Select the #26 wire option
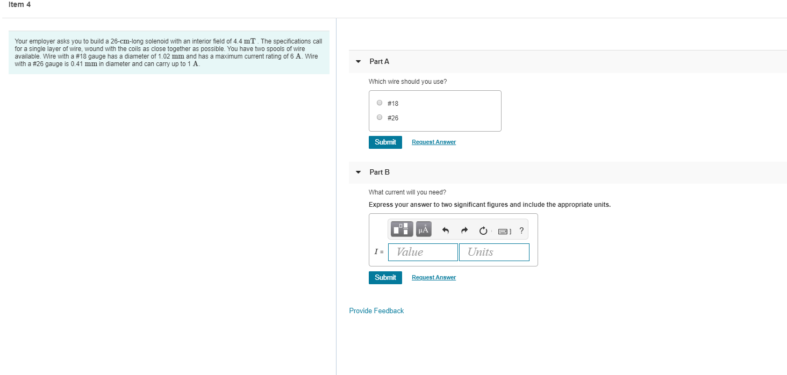This screenshot has height=375, width=787. (379, 117)
